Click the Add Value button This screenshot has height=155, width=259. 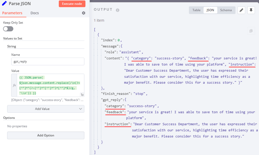pos(46,109)
